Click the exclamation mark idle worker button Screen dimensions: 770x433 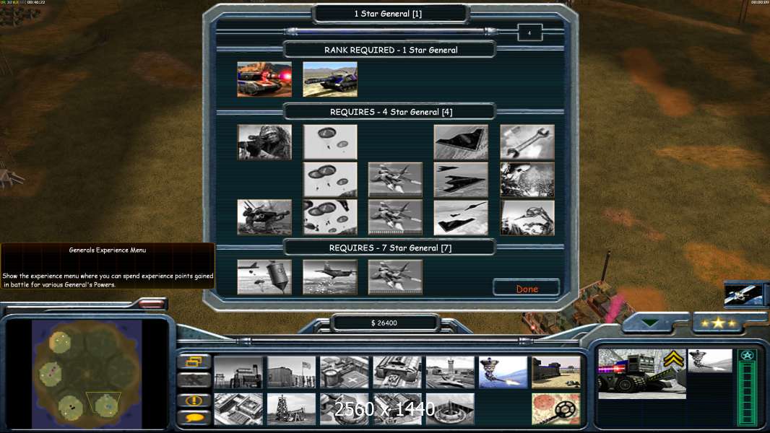[x=194, y=400]
